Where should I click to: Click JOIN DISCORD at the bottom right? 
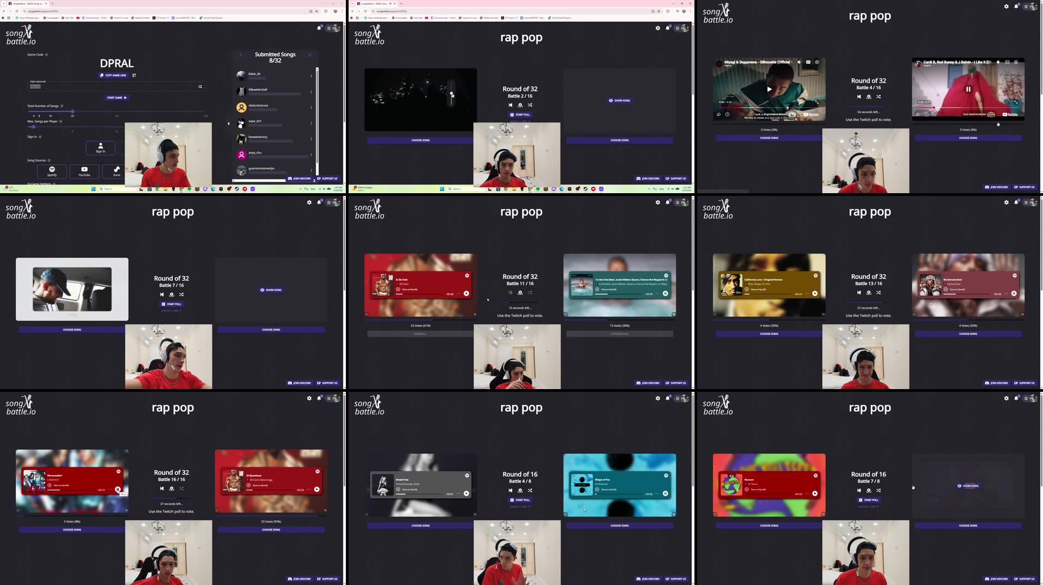997,579
